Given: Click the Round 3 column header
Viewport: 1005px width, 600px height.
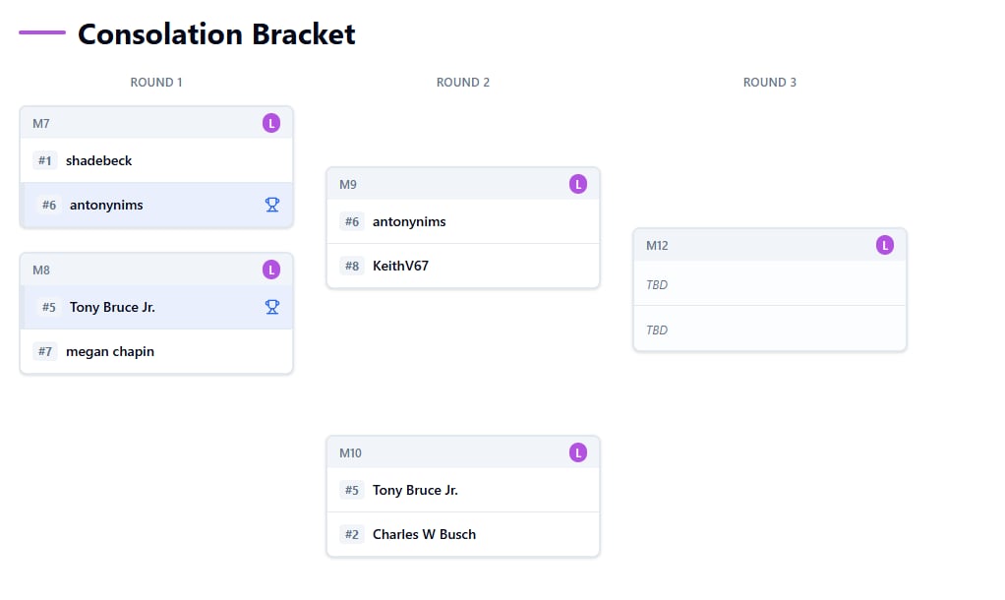Looking at the screenshot, I should click(770, 83).
